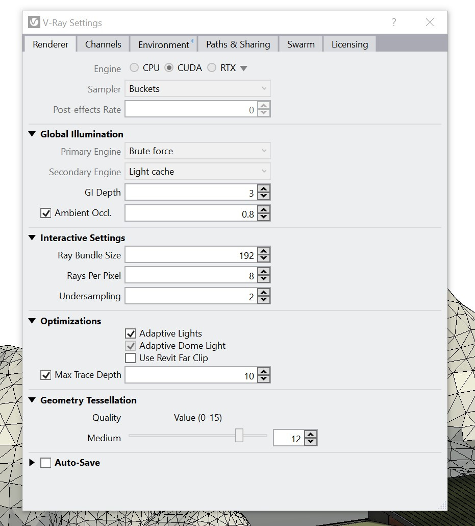
Task: Click the Undersampling input field
Action: click(x=191, y=296)
